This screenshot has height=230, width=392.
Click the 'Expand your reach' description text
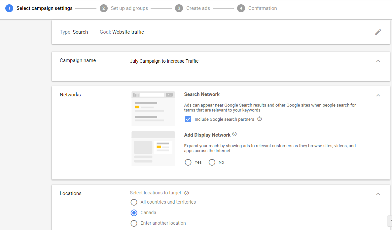pos(270,148)
